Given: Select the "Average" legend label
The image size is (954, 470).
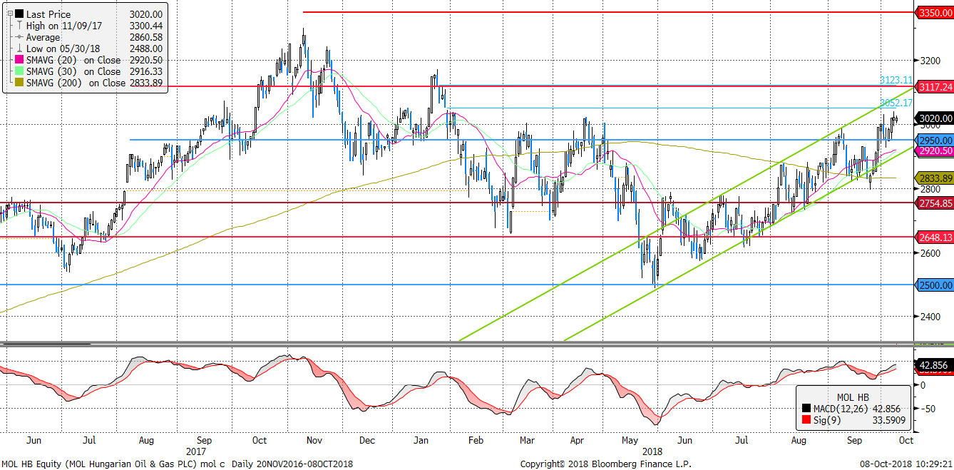Looking at the screenshot, I should (43, 37).
